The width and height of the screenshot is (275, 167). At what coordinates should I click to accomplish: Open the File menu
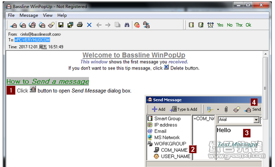click(11, 15)
